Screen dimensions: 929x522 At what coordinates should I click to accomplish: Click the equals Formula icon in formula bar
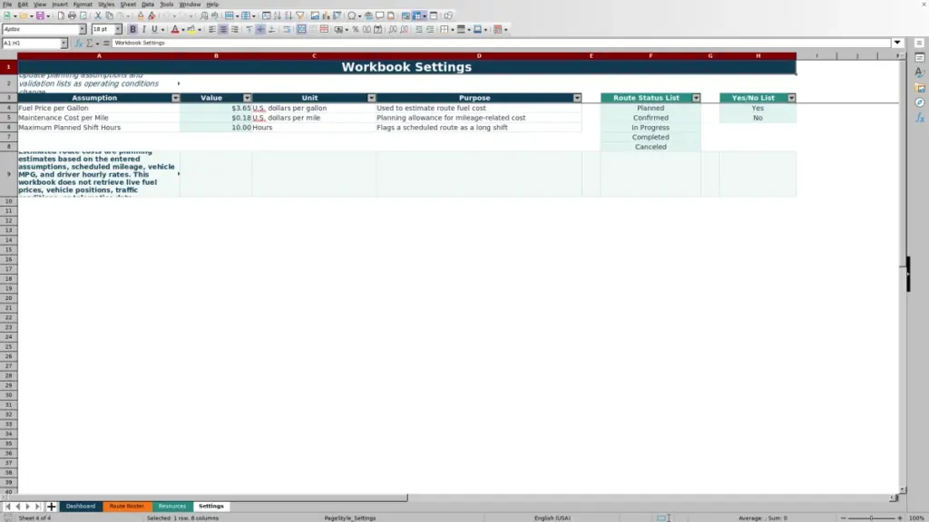[106, 43]
